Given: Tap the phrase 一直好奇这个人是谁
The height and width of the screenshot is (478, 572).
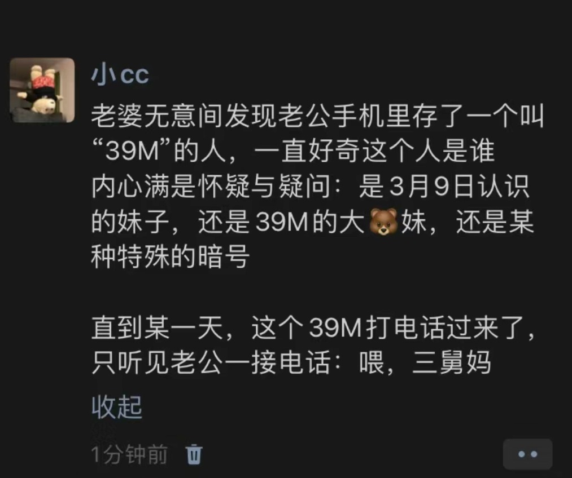Looking at the screenshot, I should pyautogui.click(x=374, y=151).
